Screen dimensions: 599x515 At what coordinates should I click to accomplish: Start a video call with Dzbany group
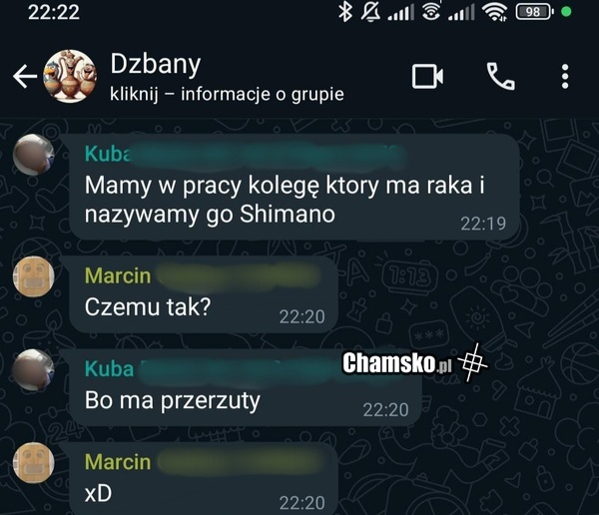[x=427, y=77]
